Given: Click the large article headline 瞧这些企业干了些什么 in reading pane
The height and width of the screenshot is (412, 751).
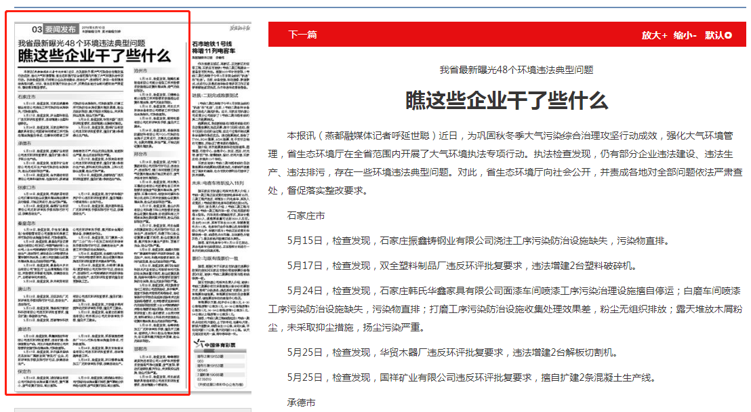Looking at the screenshot, I should pyautogui.click(x=506, y=100).
